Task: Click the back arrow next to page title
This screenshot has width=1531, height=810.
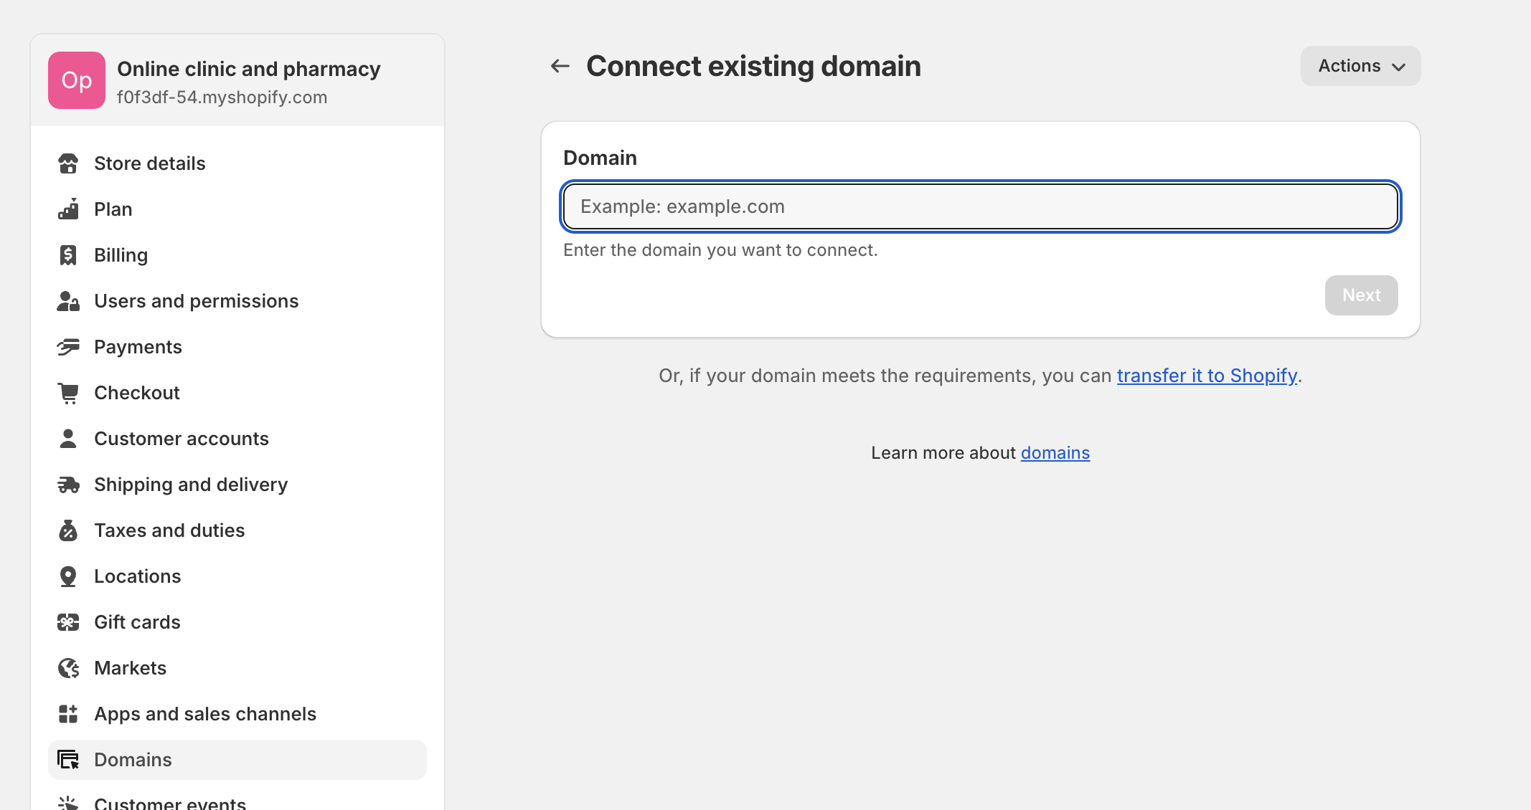Action: (x=559, y=65)
